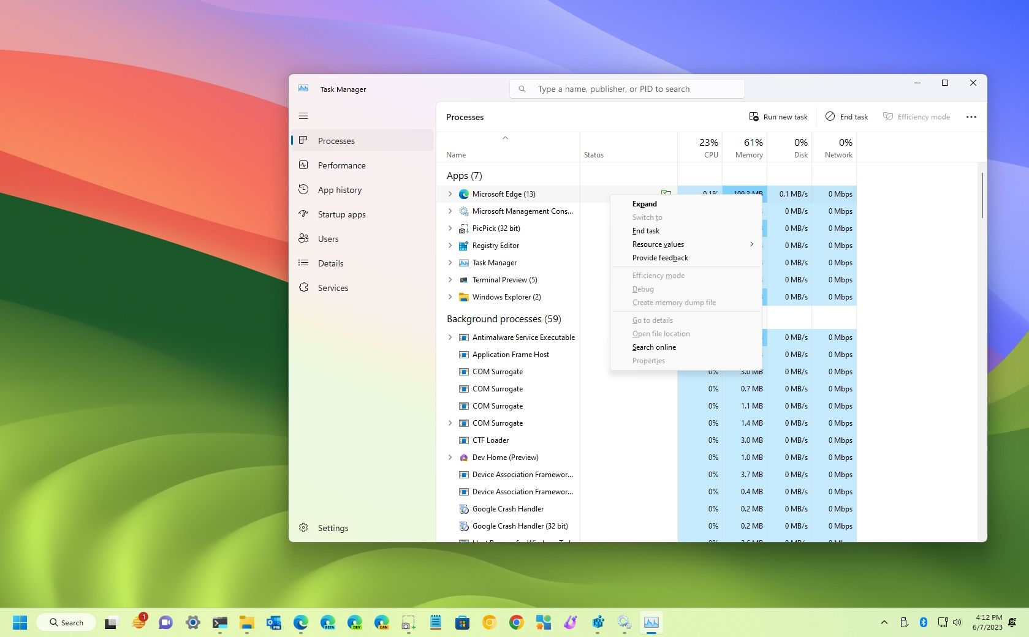Select the App history sidebar icon
The image size is (1029, 637).
[x=305, y=189]
